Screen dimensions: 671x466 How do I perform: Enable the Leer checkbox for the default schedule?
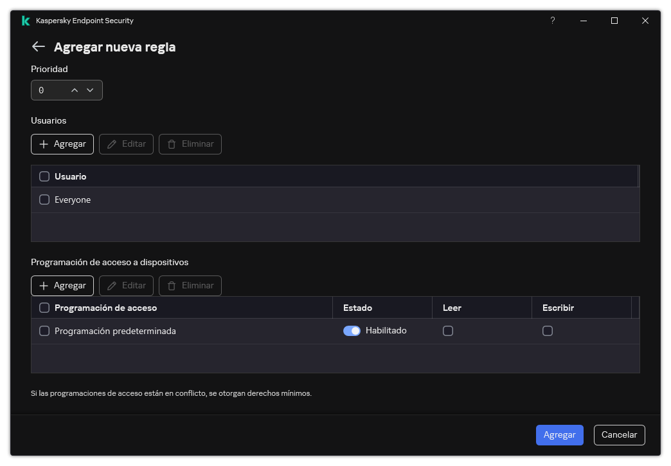(x=448, y=330)
